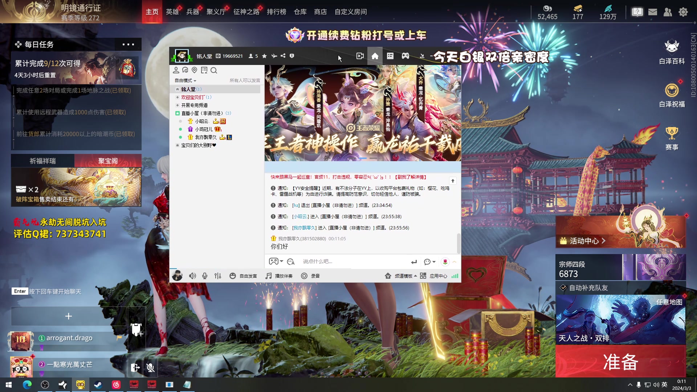Open Steam from the Windows taskbar
Screen dimensions: 697x392
click(98, 385)
